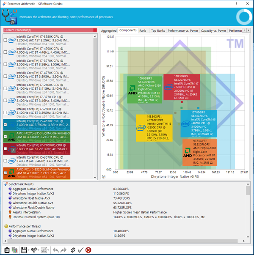Open the Top Ranks tab

click(158, 30)
